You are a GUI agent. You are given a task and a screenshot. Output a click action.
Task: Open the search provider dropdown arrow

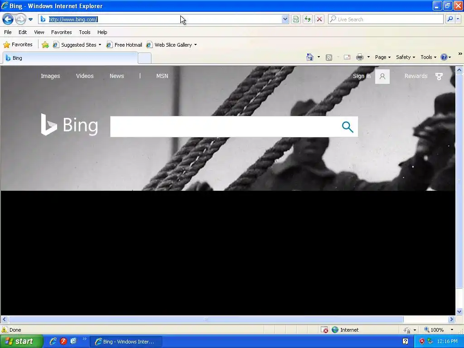pyautogui.click(x=458, y=19)
